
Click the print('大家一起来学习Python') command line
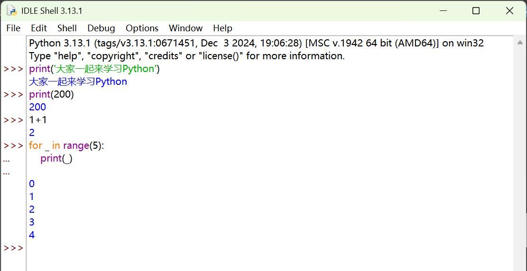(x=94, y=69)
